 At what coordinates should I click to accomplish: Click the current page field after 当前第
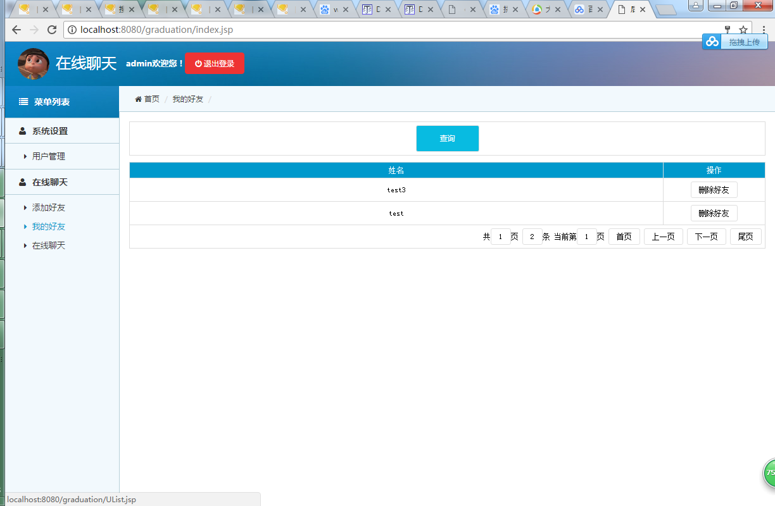587,237
